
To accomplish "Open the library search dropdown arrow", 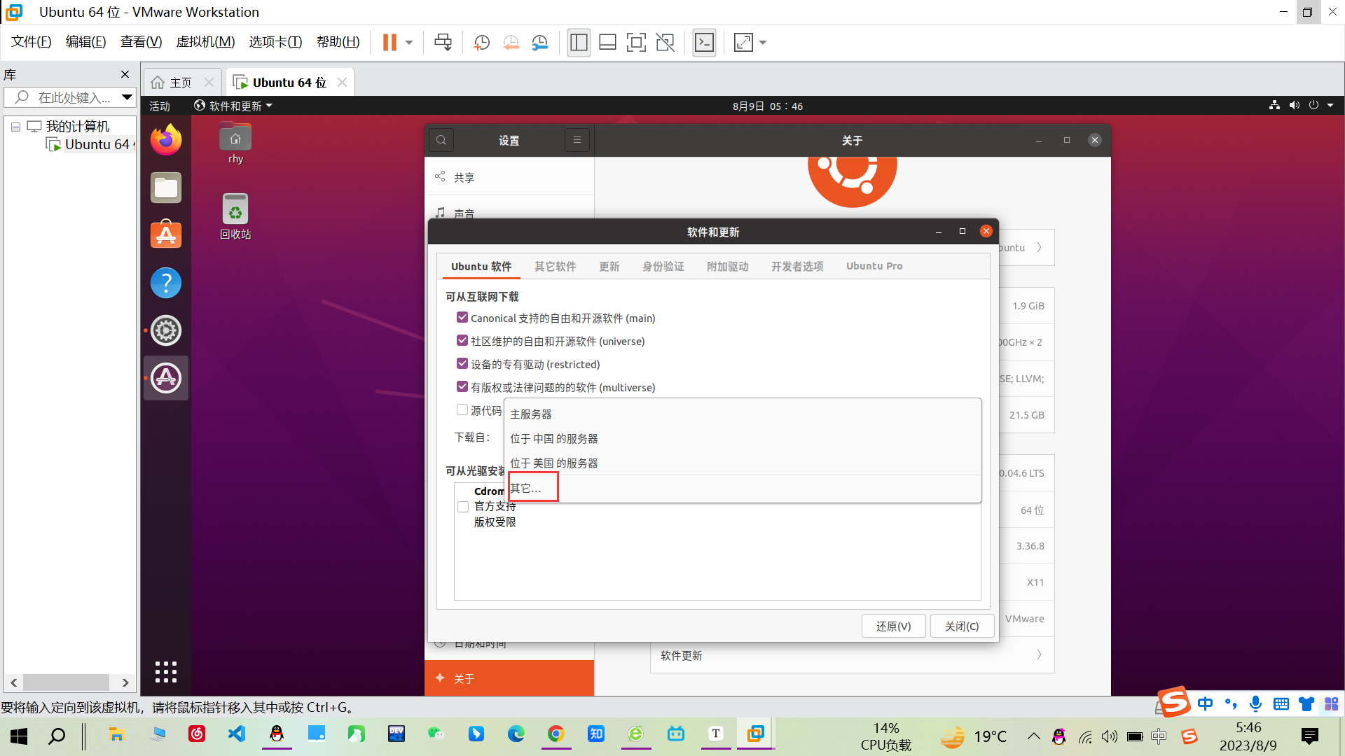I will 127,97.
